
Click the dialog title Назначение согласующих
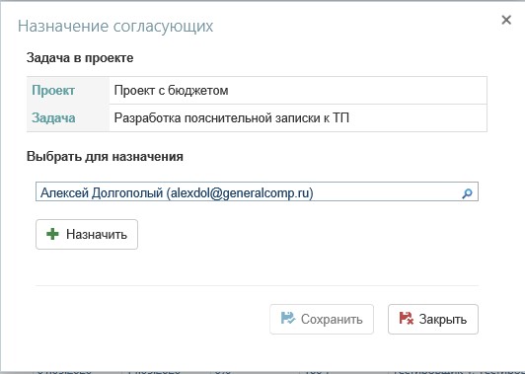[115, 26]
